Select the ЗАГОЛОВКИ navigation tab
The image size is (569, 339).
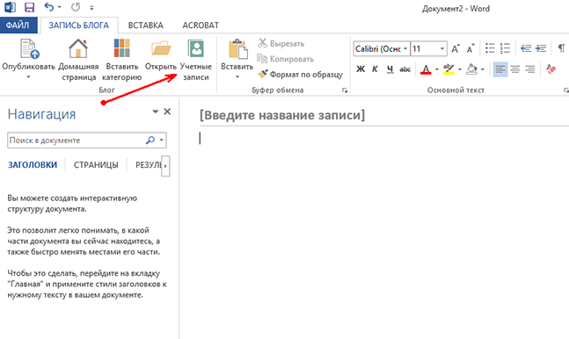tap(33, 165)
